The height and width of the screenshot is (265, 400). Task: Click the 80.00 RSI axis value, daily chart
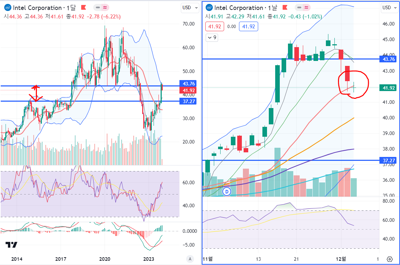pyautogui.click(x=389, y=201)
